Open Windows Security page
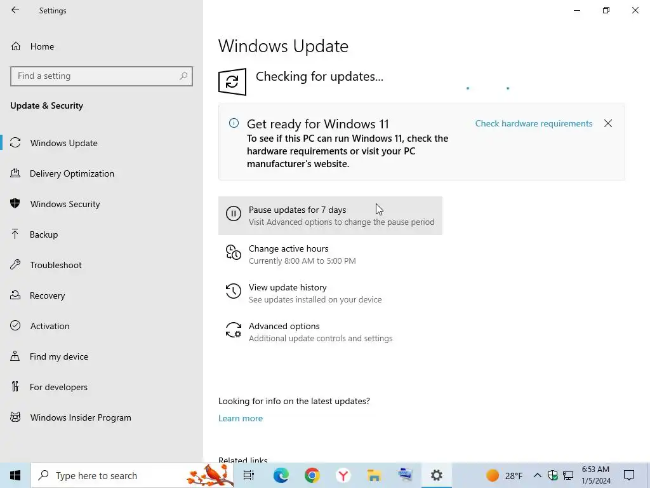The height and width of the screenshot is (488, 650). (x=102, y=204)
